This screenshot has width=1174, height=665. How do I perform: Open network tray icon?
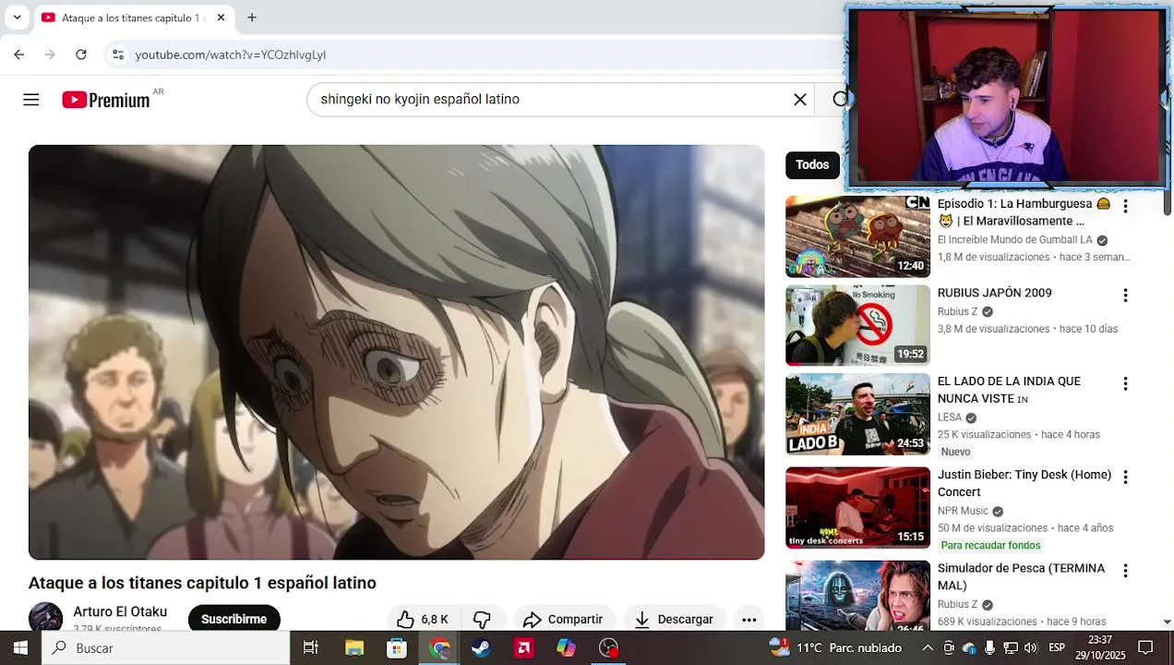1010,647
